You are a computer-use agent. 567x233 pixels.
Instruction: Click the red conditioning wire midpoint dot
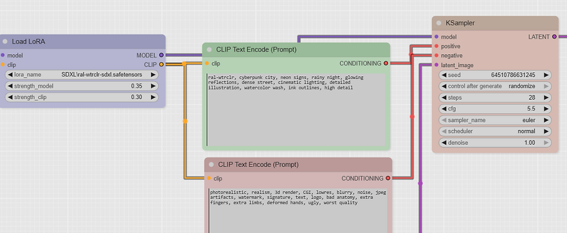(412, 117)
